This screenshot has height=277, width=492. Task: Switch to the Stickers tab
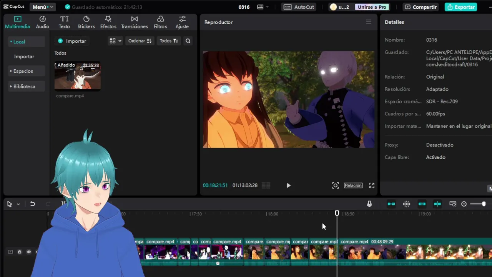(86, 22)
